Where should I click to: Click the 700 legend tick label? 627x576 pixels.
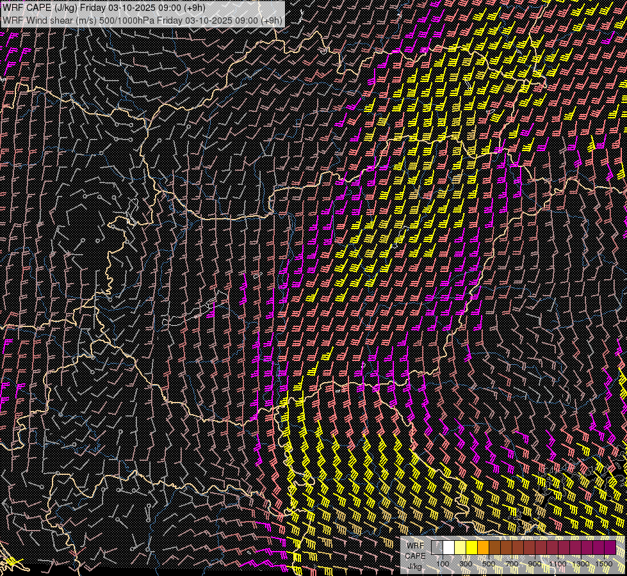pyautogui.click(x=512, y=564)
